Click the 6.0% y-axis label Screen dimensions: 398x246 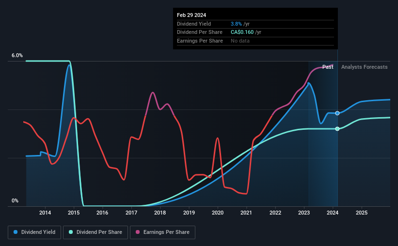tap(17, 55)
